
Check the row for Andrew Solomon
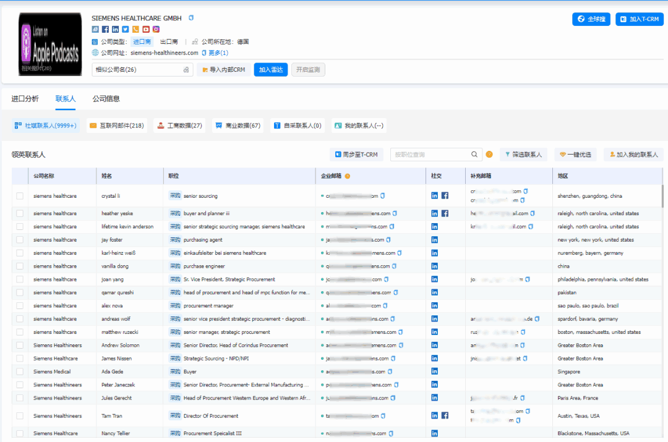[20, 346]
